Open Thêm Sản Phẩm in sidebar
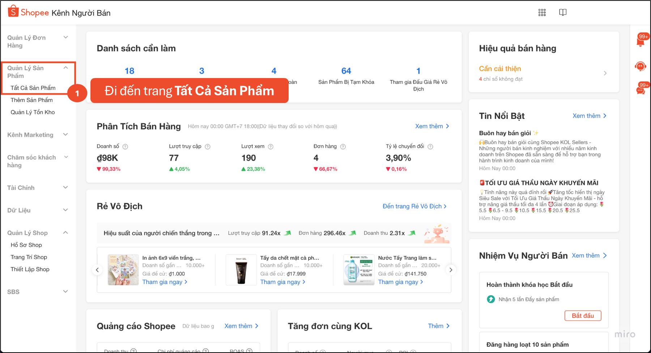651x353 pixels. (x=31, y=100)
